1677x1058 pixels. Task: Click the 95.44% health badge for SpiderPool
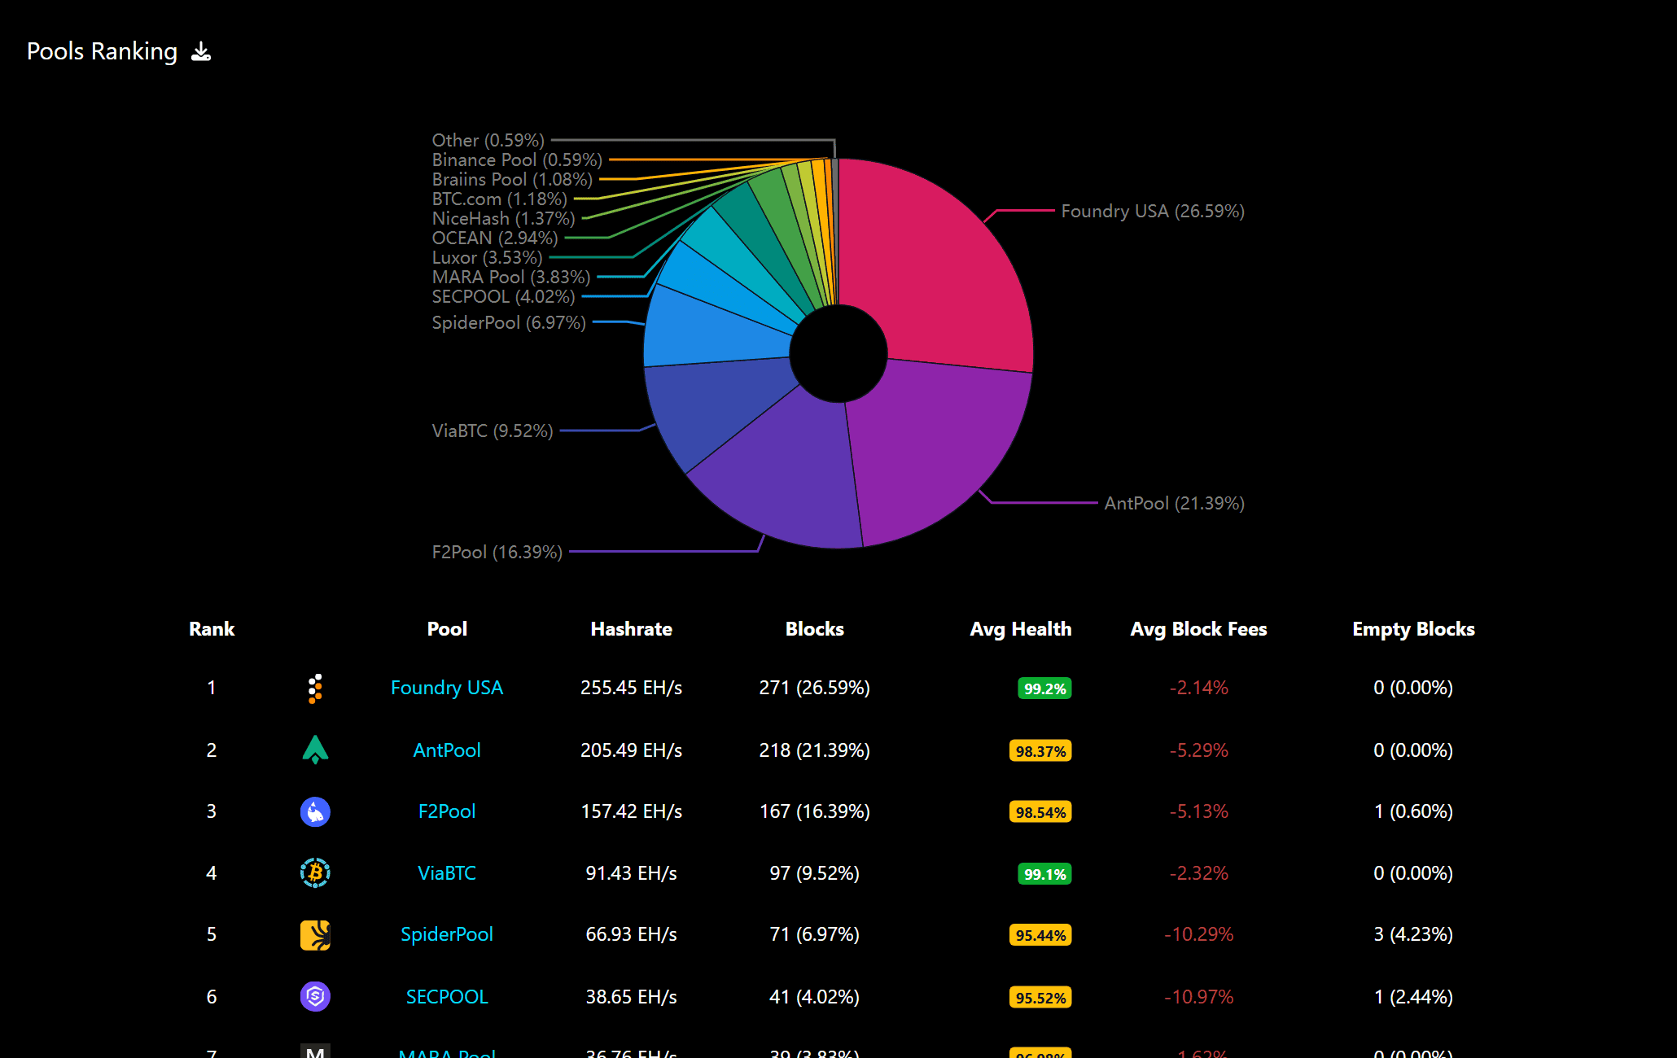[x=1040, y=935]
